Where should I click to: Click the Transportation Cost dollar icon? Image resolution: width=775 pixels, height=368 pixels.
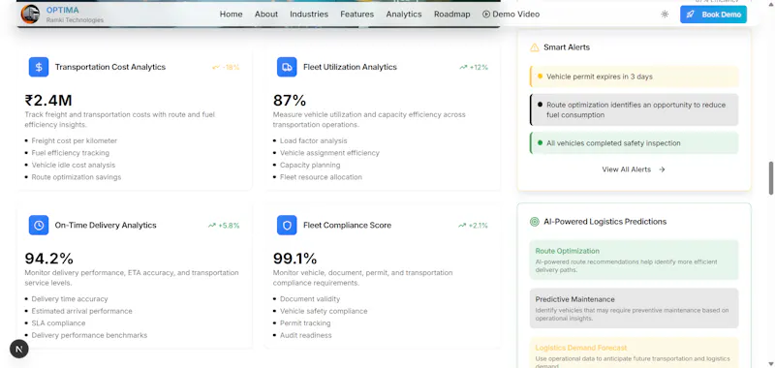pos(39,67)
